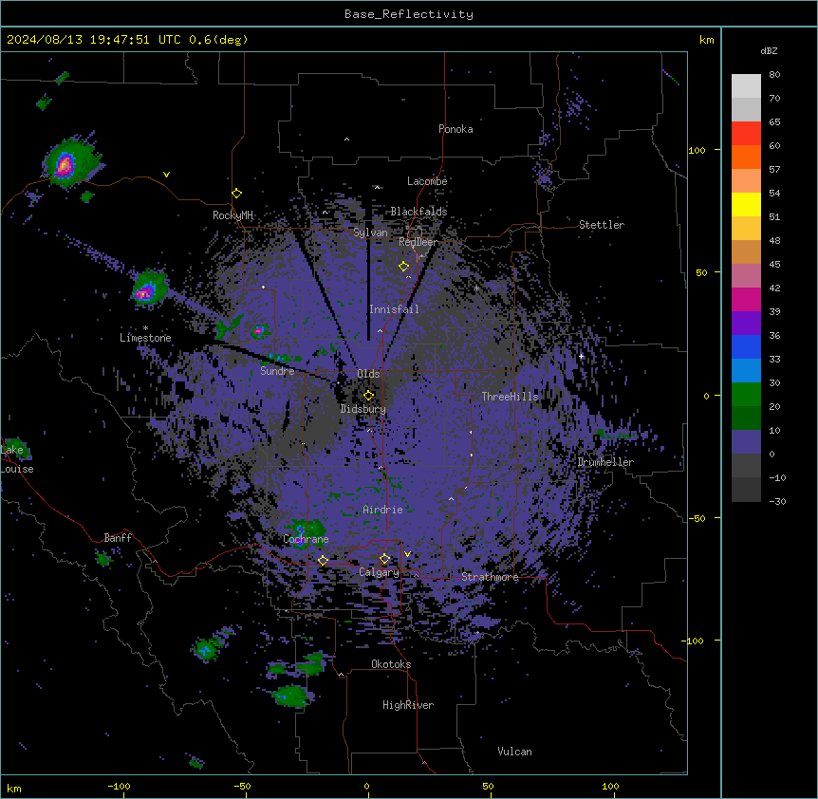
Task: Click the Olds city label
Action: (368, 374)
